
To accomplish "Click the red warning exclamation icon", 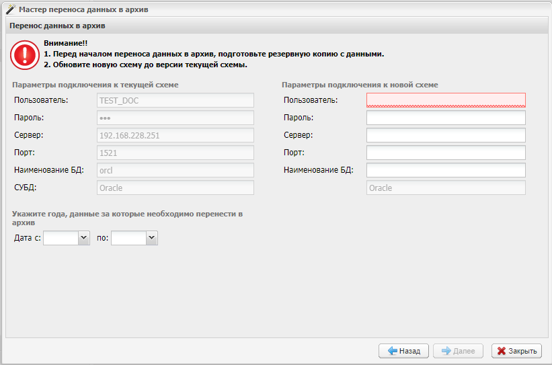I will (x=25, y=54).
